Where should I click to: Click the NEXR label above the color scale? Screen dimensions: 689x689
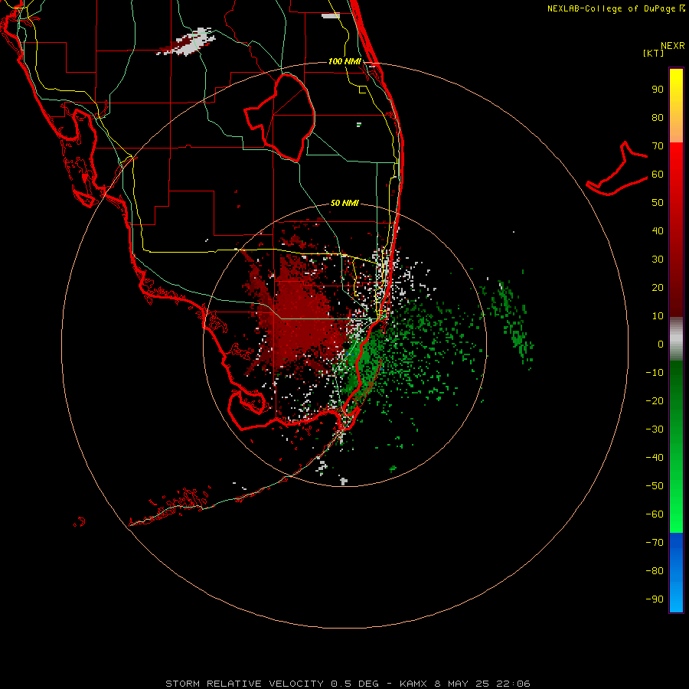pos(673,46)
